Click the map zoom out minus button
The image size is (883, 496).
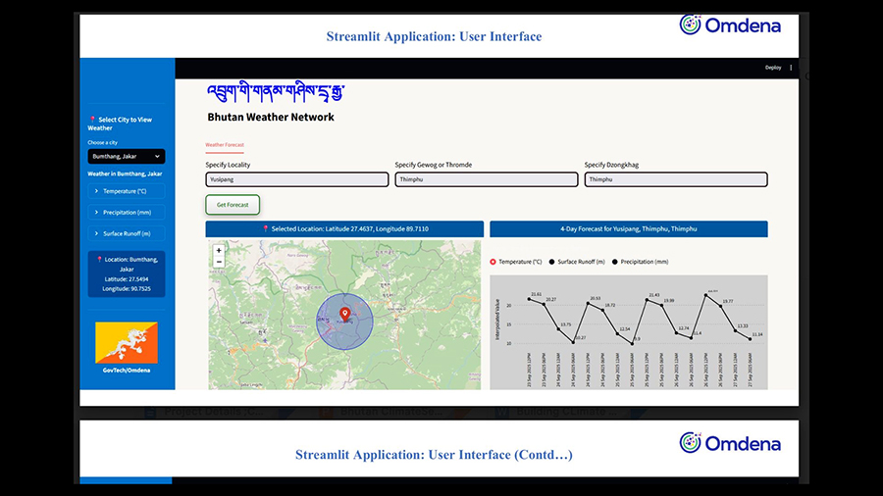[x=219, y=262]
